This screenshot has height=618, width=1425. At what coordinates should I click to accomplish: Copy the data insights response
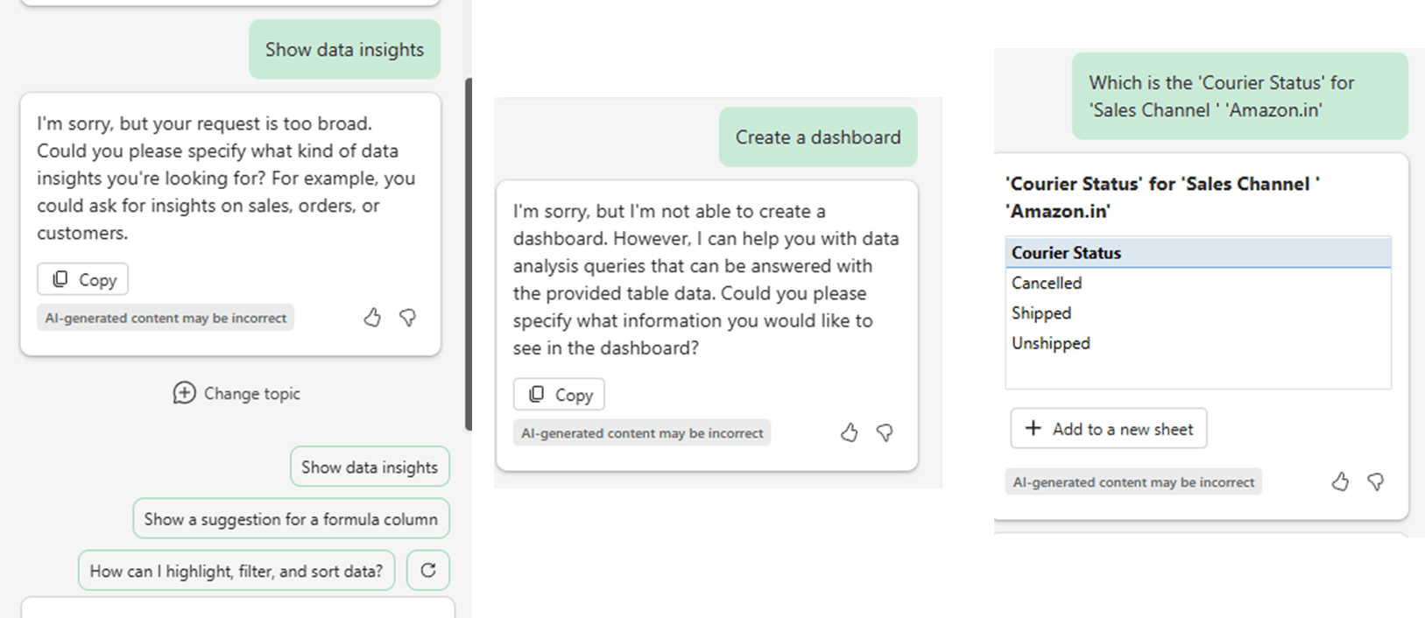tap(83, 279)
